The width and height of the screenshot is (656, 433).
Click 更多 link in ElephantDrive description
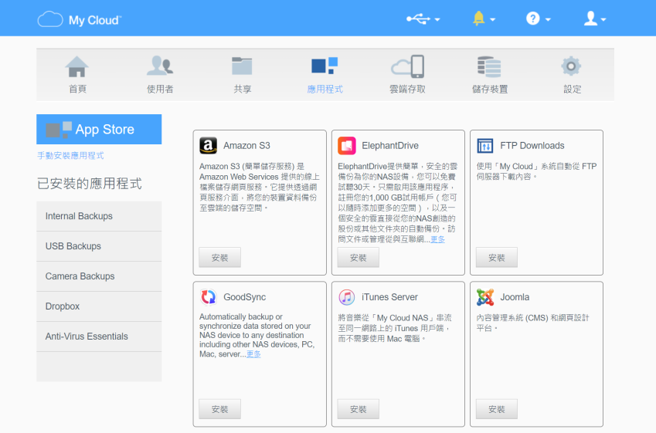[437, 239]
